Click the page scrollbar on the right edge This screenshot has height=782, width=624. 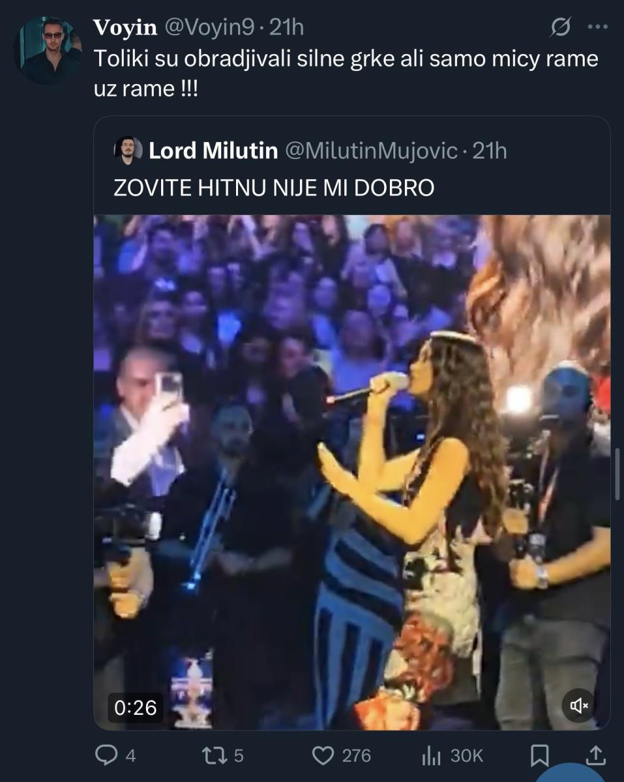click(617, 476)
